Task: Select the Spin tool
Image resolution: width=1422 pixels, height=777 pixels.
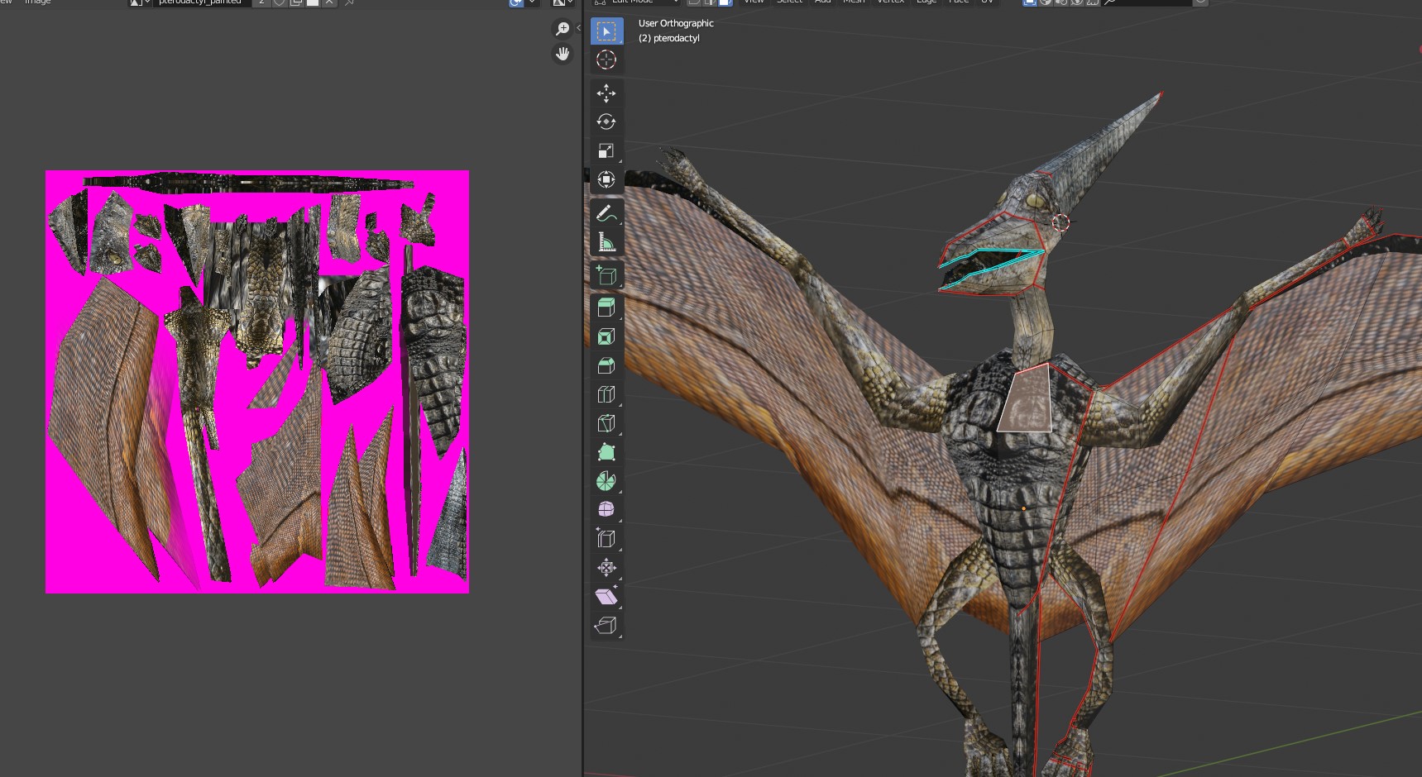Action: (606, 481)
